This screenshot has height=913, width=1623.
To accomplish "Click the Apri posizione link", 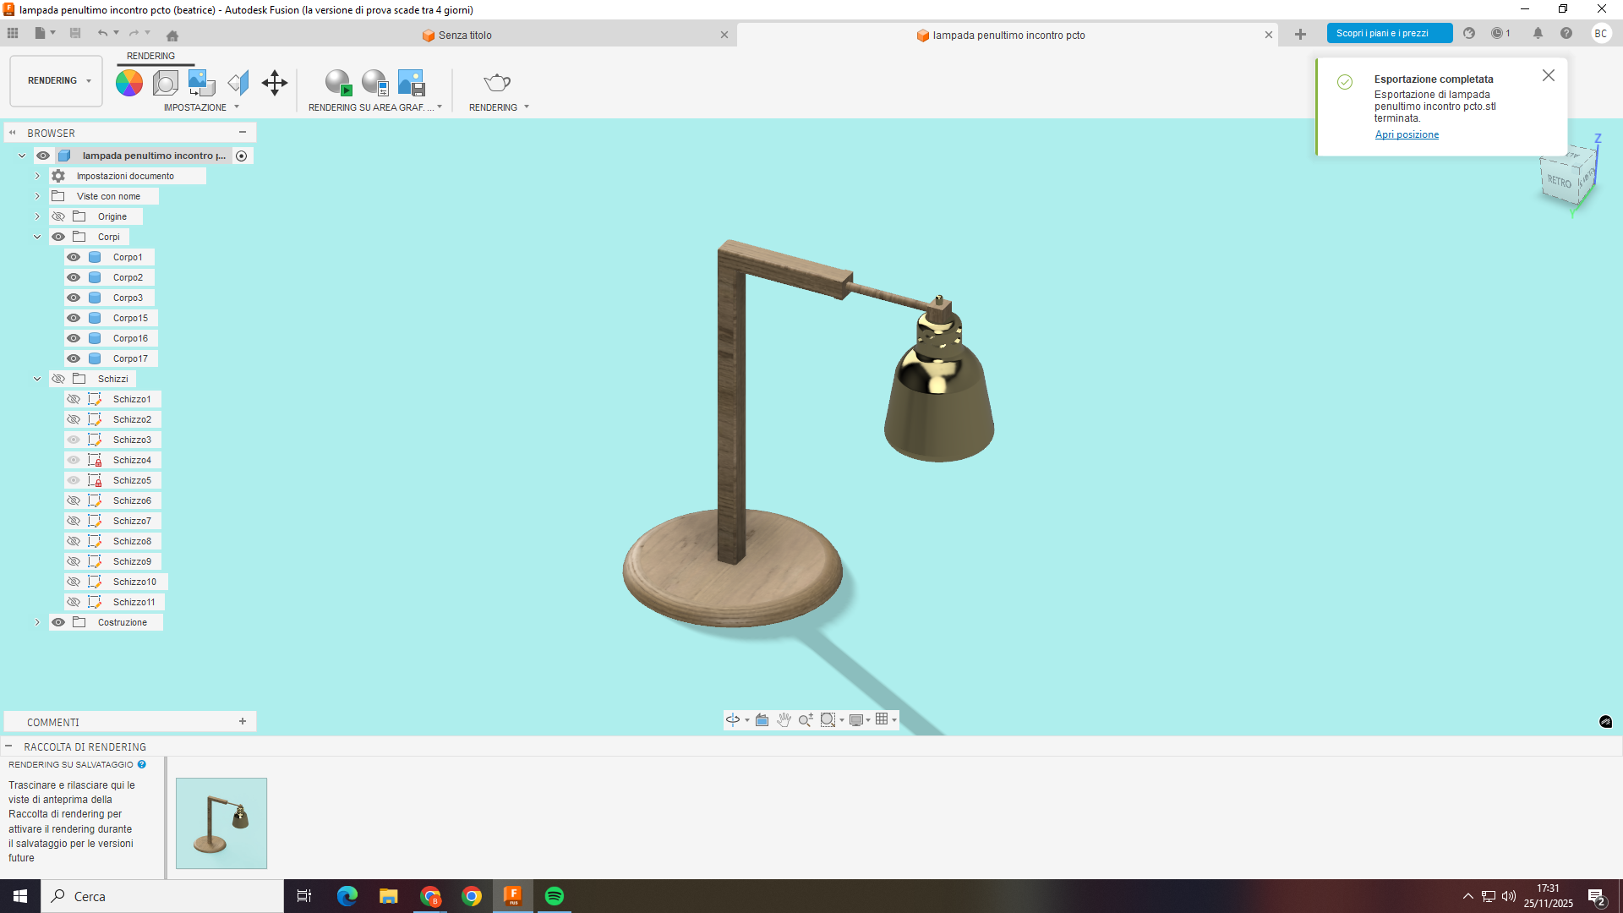I will [x=1406, y=134].
